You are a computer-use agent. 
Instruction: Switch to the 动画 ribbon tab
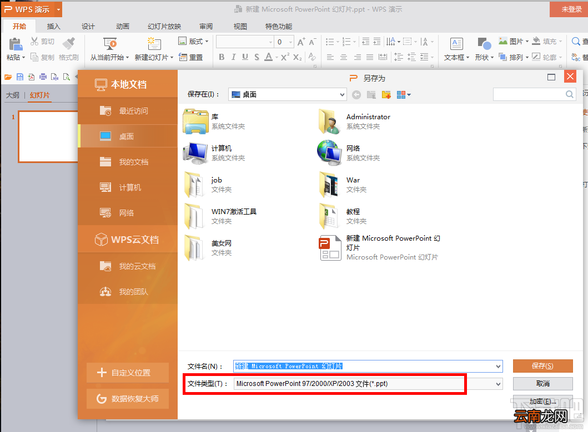pyautogui.click(x=123, y=27)
